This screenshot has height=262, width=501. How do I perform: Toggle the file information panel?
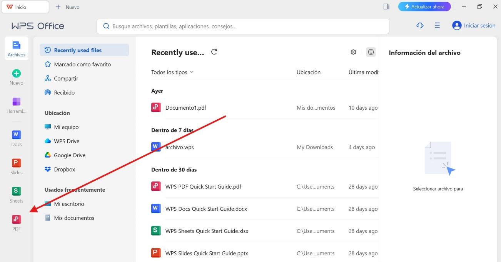coord(371,52)
